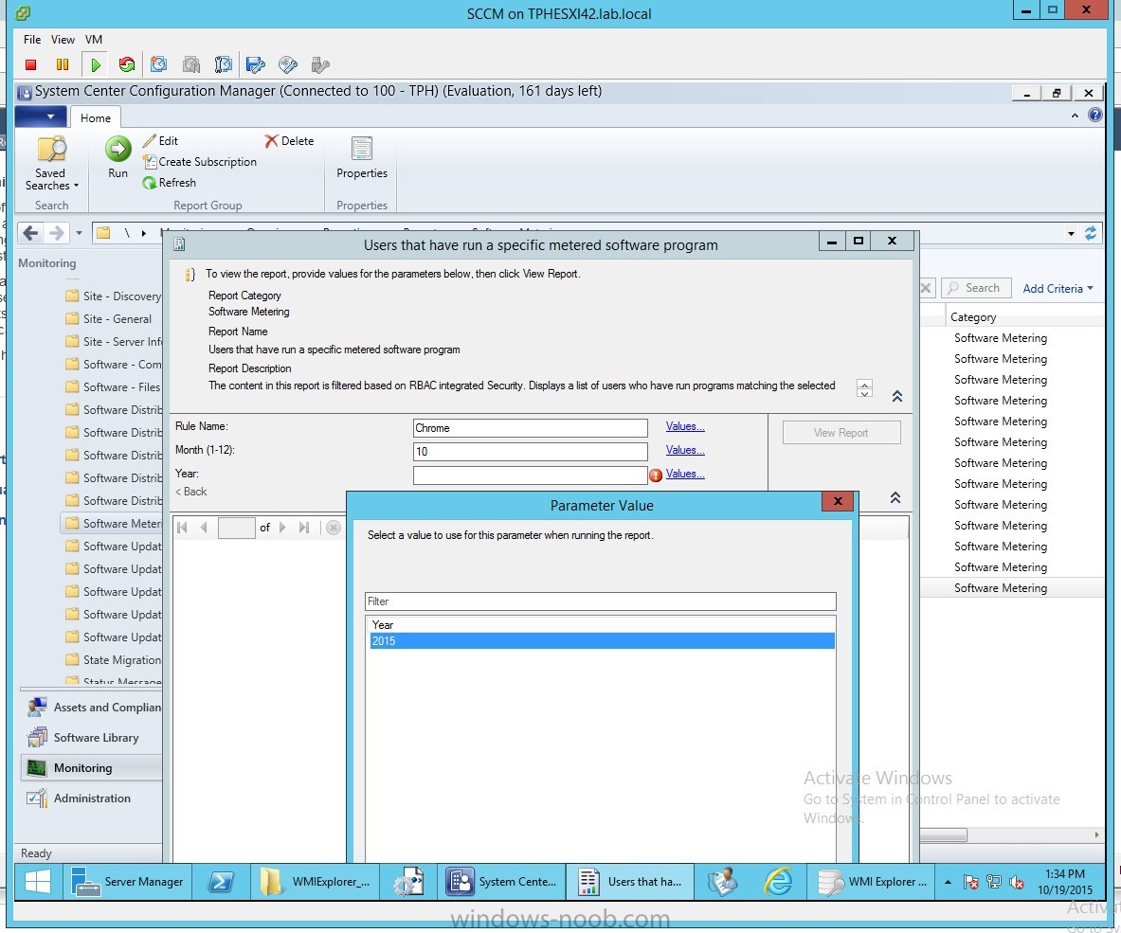Click Create Subscription in the ribbon
1121x933 pixels.
[199, 162]
